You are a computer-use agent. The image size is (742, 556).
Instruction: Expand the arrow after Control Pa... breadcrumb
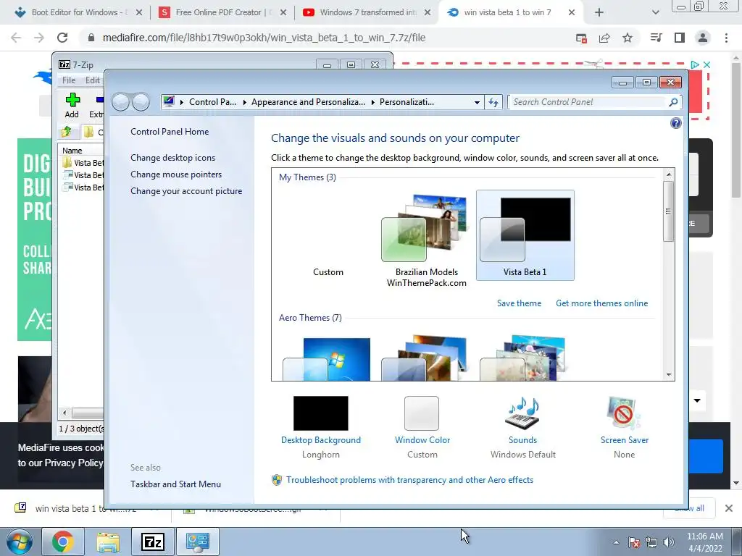point(244,102)
